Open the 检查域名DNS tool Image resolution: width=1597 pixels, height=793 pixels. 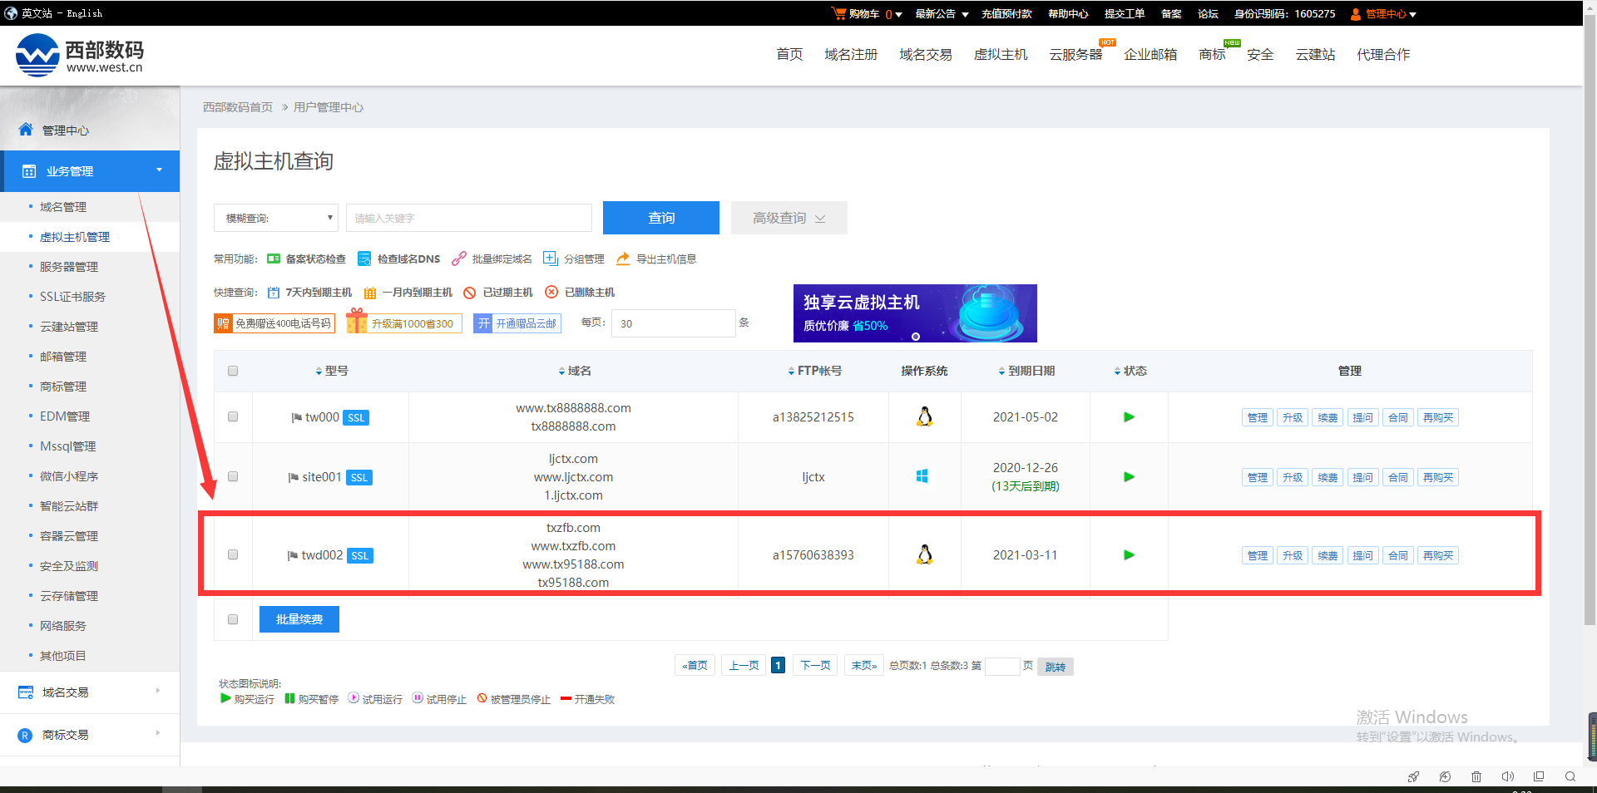(408, 259)
